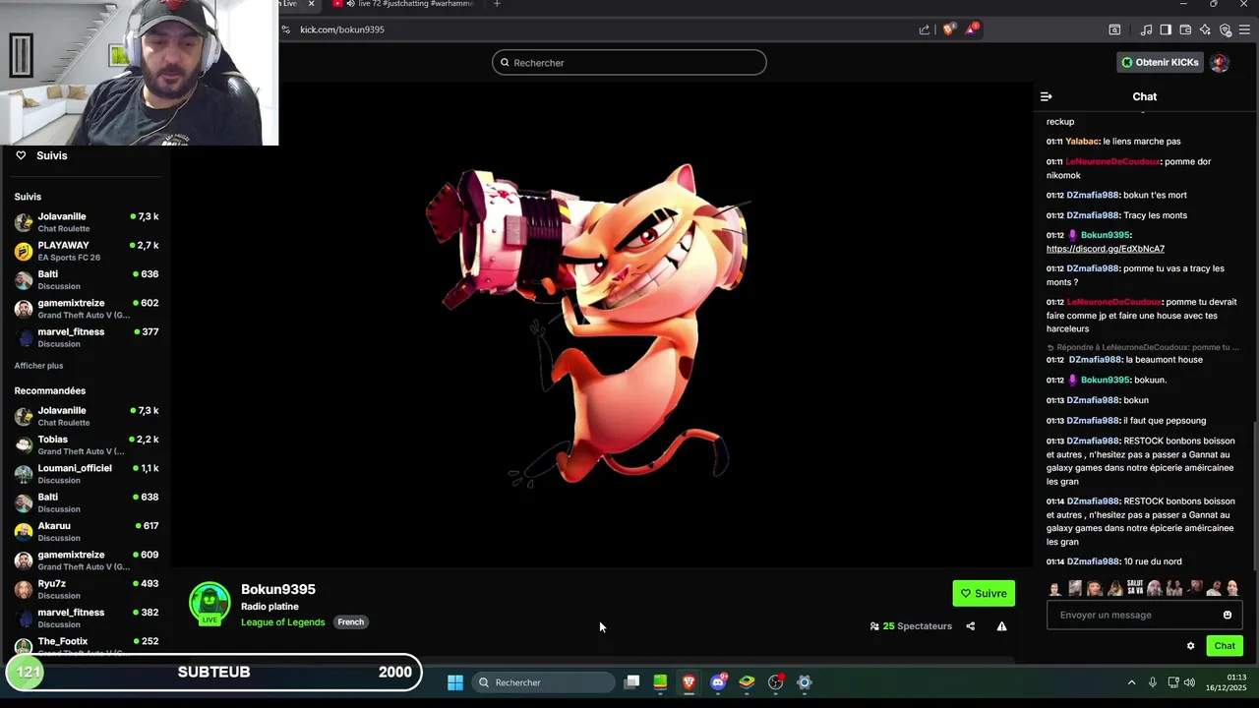Screen dimensions: 1259x708
Task: Click the green Chat send button
Action: coord(1225,646)
